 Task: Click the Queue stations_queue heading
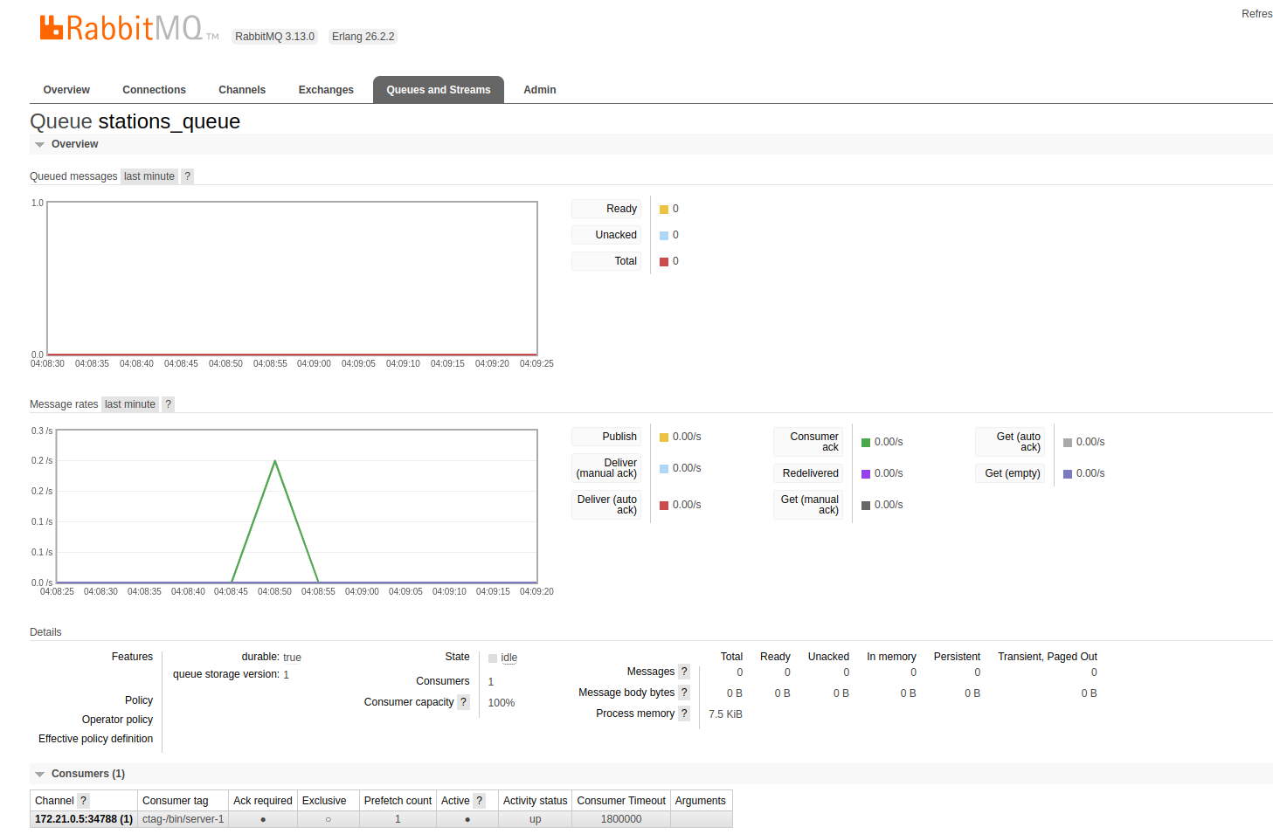[x=135, y=121]
